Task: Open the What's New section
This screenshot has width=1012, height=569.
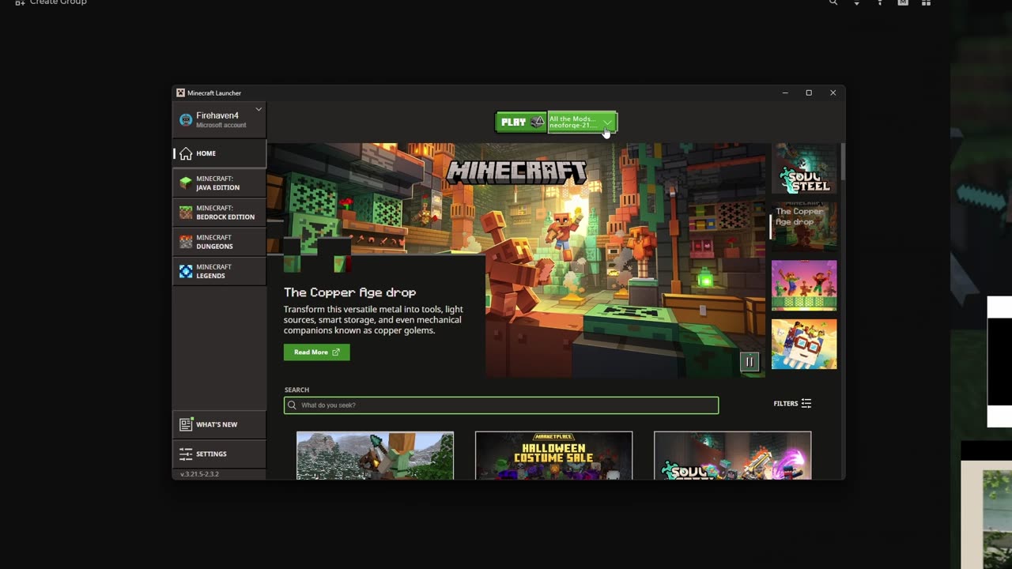Action: [220, 424]
